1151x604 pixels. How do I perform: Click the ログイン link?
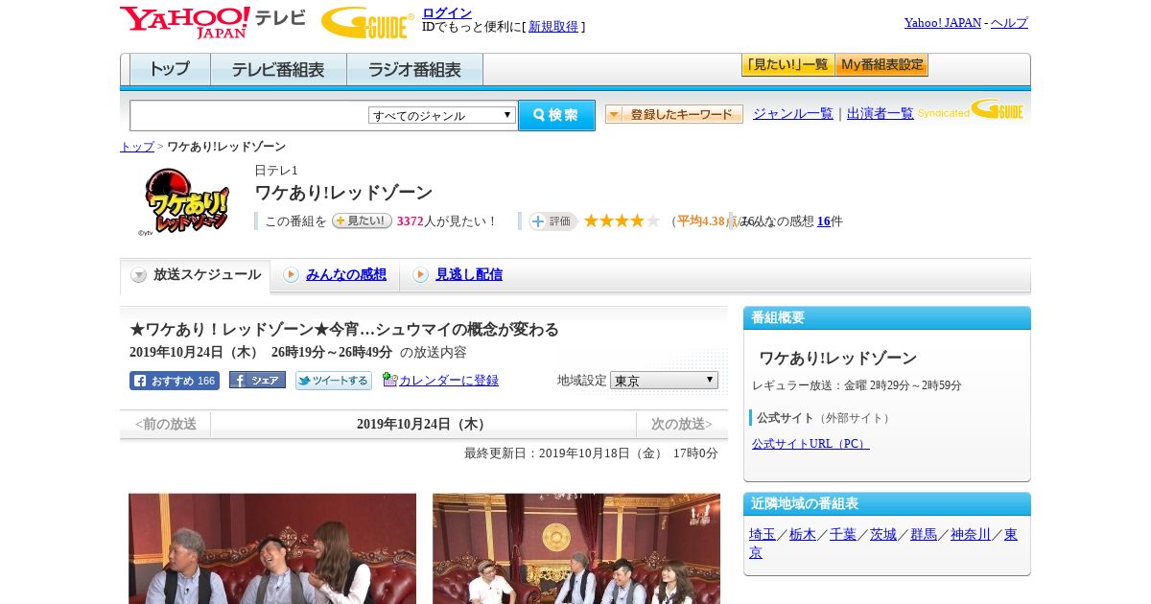pyautogui.click(x=447, y=12)
